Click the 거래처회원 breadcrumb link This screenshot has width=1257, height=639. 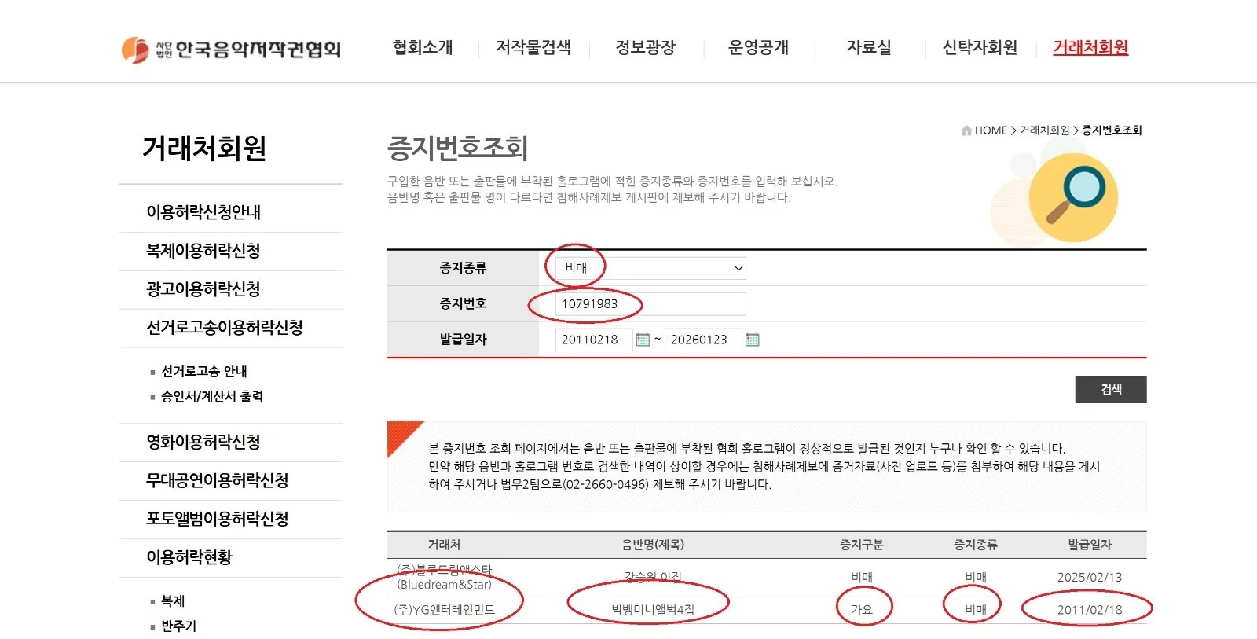click(x=1045, y=130)
